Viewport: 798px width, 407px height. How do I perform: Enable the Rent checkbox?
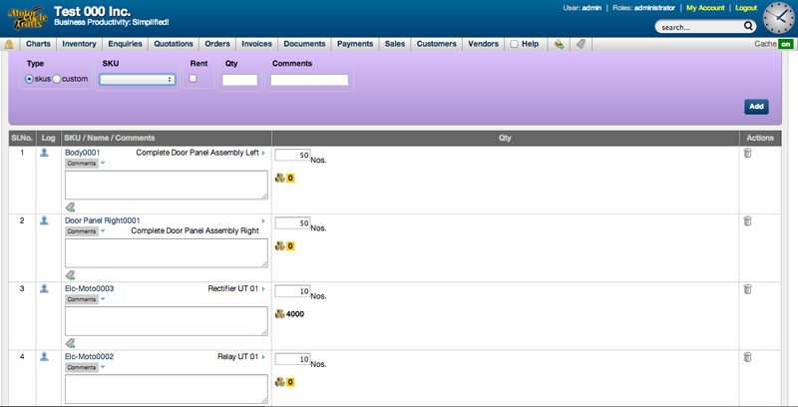pyautogui.click(x=195, y=79)
